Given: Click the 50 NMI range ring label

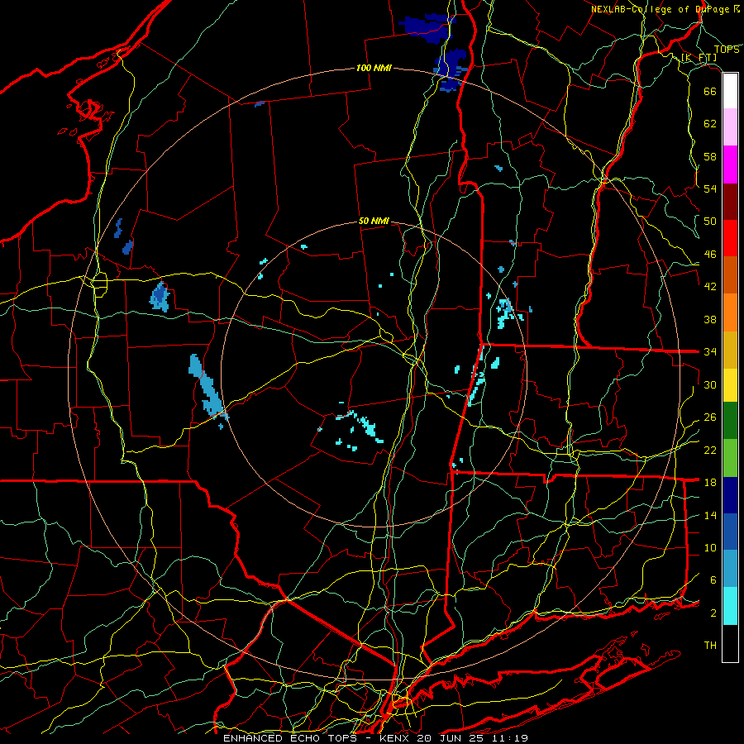Looking at the screenshot, I should tap(374, 221).
